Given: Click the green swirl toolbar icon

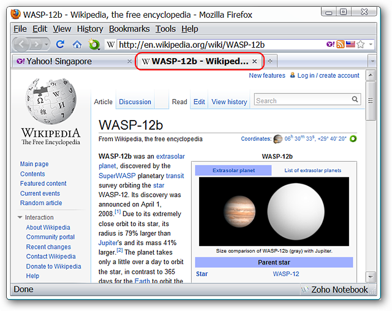Looking at the screenshot, I should point(94,44).
